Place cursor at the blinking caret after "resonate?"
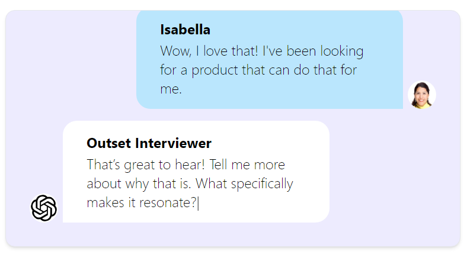This screenshot has width=467, height=261. click(199, 204)
